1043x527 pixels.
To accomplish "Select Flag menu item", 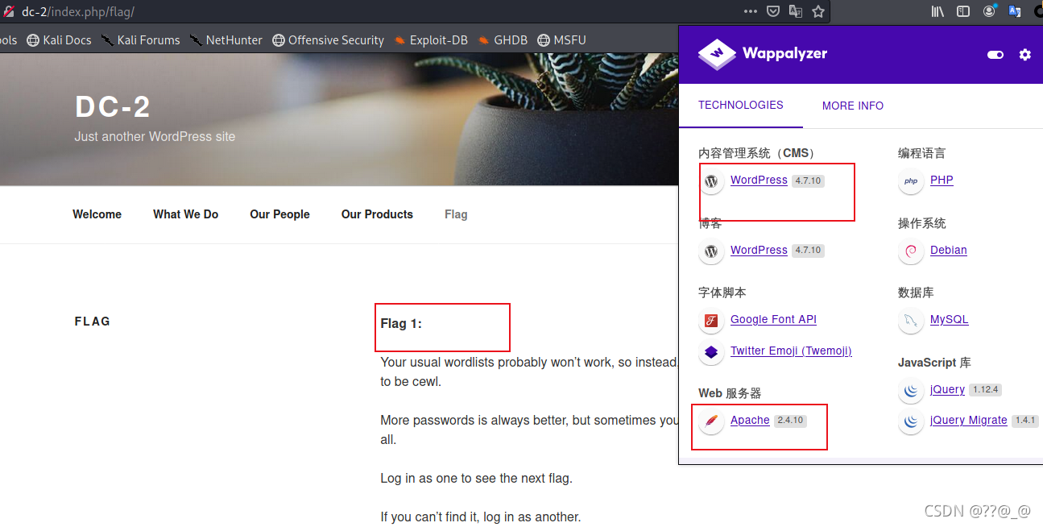I will click(x=456, y=214).
